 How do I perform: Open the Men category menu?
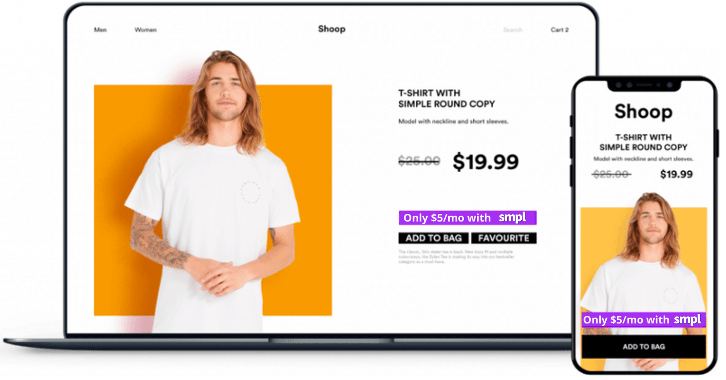coord(100,30)
